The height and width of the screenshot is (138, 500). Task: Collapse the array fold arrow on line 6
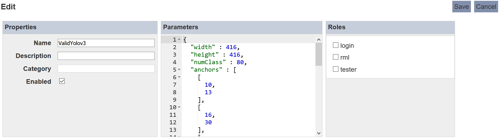[x=179, y=77]
